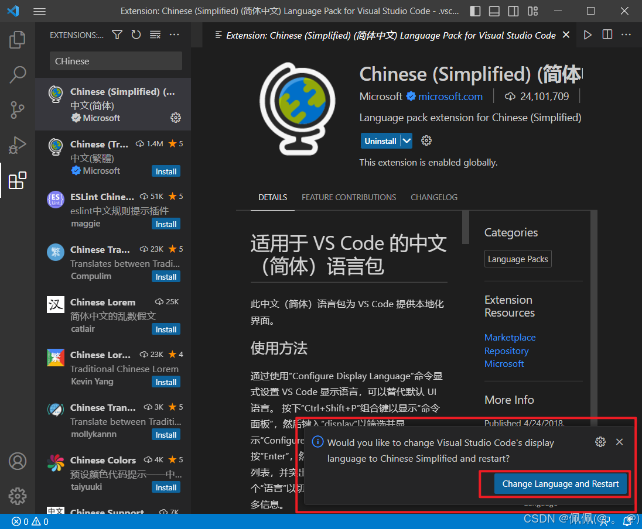Expand the Uninstall dropdown arrow
Viewport: 642px width, 529px height.
coord(406,141)
